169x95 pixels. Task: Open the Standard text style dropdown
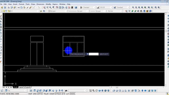pyautogui.click(x=89, y=7)
